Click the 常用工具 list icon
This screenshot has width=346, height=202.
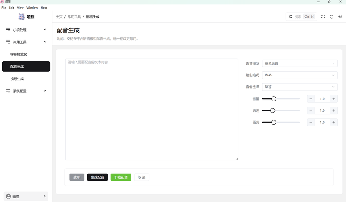coord(8,42)
